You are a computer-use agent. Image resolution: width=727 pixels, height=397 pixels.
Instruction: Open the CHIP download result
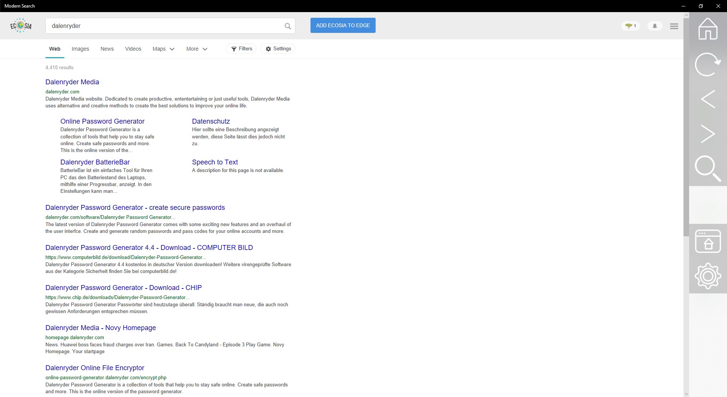pyautogui.click(x=123, y=288)
